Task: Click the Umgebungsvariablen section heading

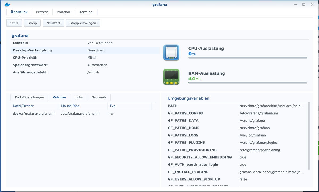Action: [x=188, y=98]
